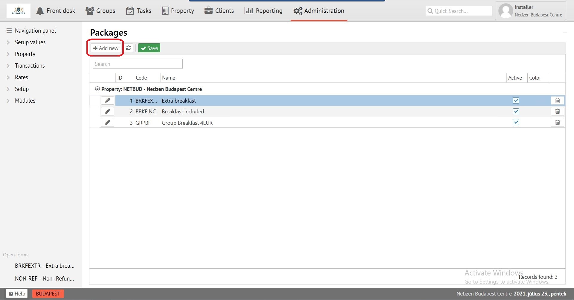Viewport: 574px width, 300px height.
Task: Click the Groups people icon
Action: pyautogui.click(x=90, y=11)
